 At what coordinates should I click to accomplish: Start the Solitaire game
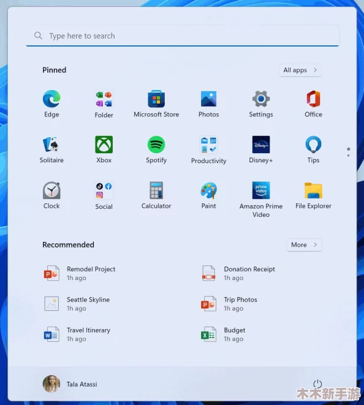coord(51,145)
